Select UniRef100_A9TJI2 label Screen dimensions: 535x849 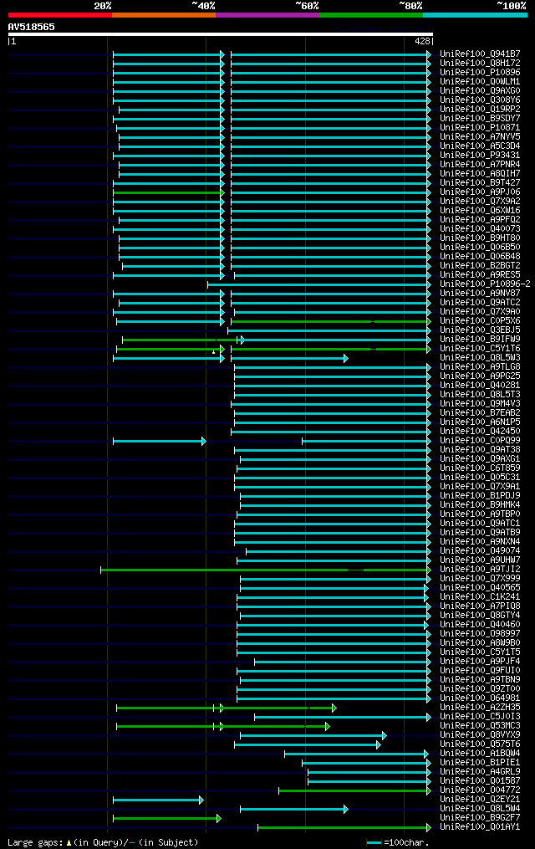[x=480, y=570]
